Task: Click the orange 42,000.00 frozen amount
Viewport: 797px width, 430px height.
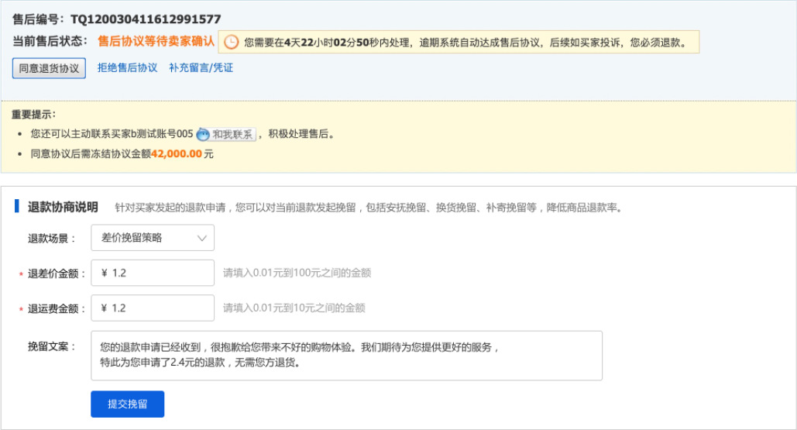Action: click(176, 154)
